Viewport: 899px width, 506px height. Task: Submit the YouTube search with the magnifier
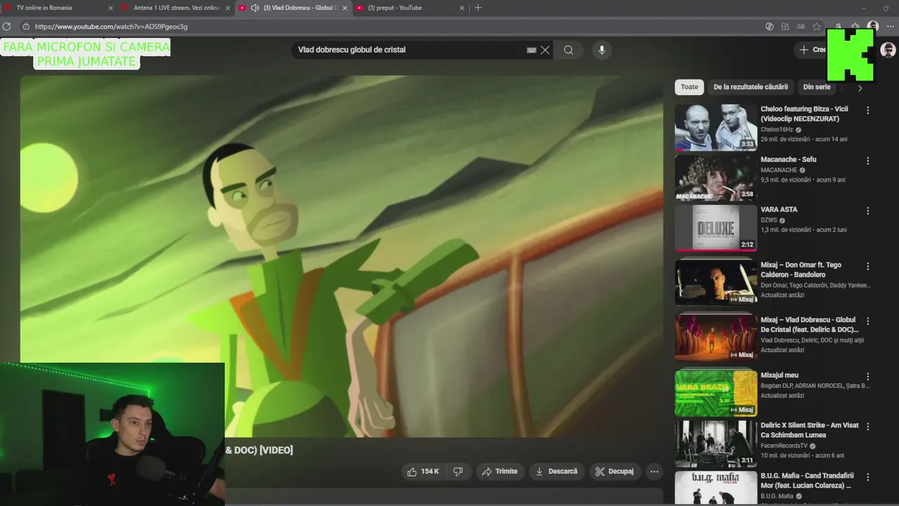pyautogui.click(x=568, y=50)
